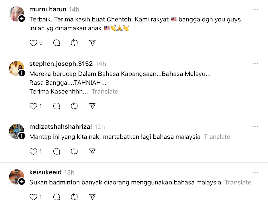Translate keisukeeid's comment

(238, 182)
